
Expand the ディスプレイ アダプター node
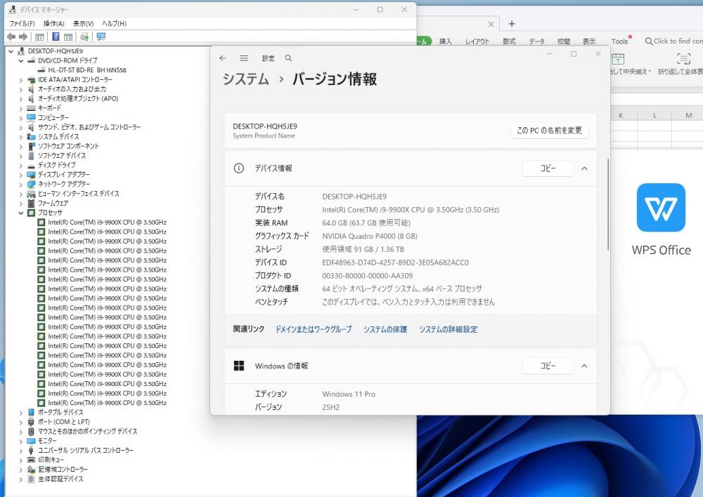(x=20, y=175)
